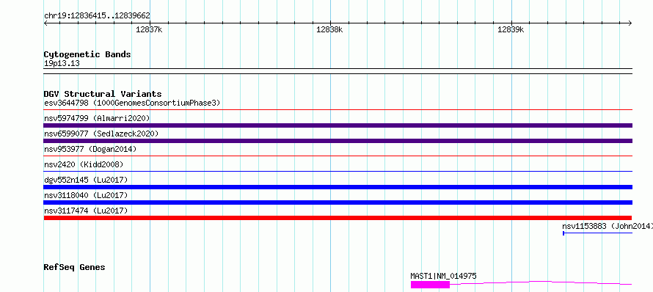Click the chr19:12836415..12839662 coordinate label
Screen dimensions: 653x292
click(x=97, y=16)
